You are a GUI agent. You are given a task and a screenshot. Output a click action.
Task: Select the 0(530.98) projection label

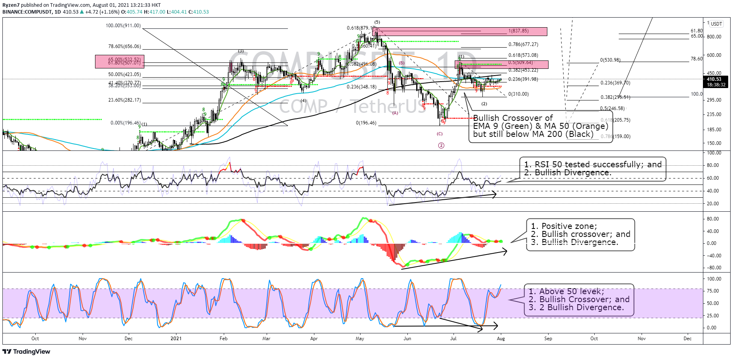[x=610, y=60]
